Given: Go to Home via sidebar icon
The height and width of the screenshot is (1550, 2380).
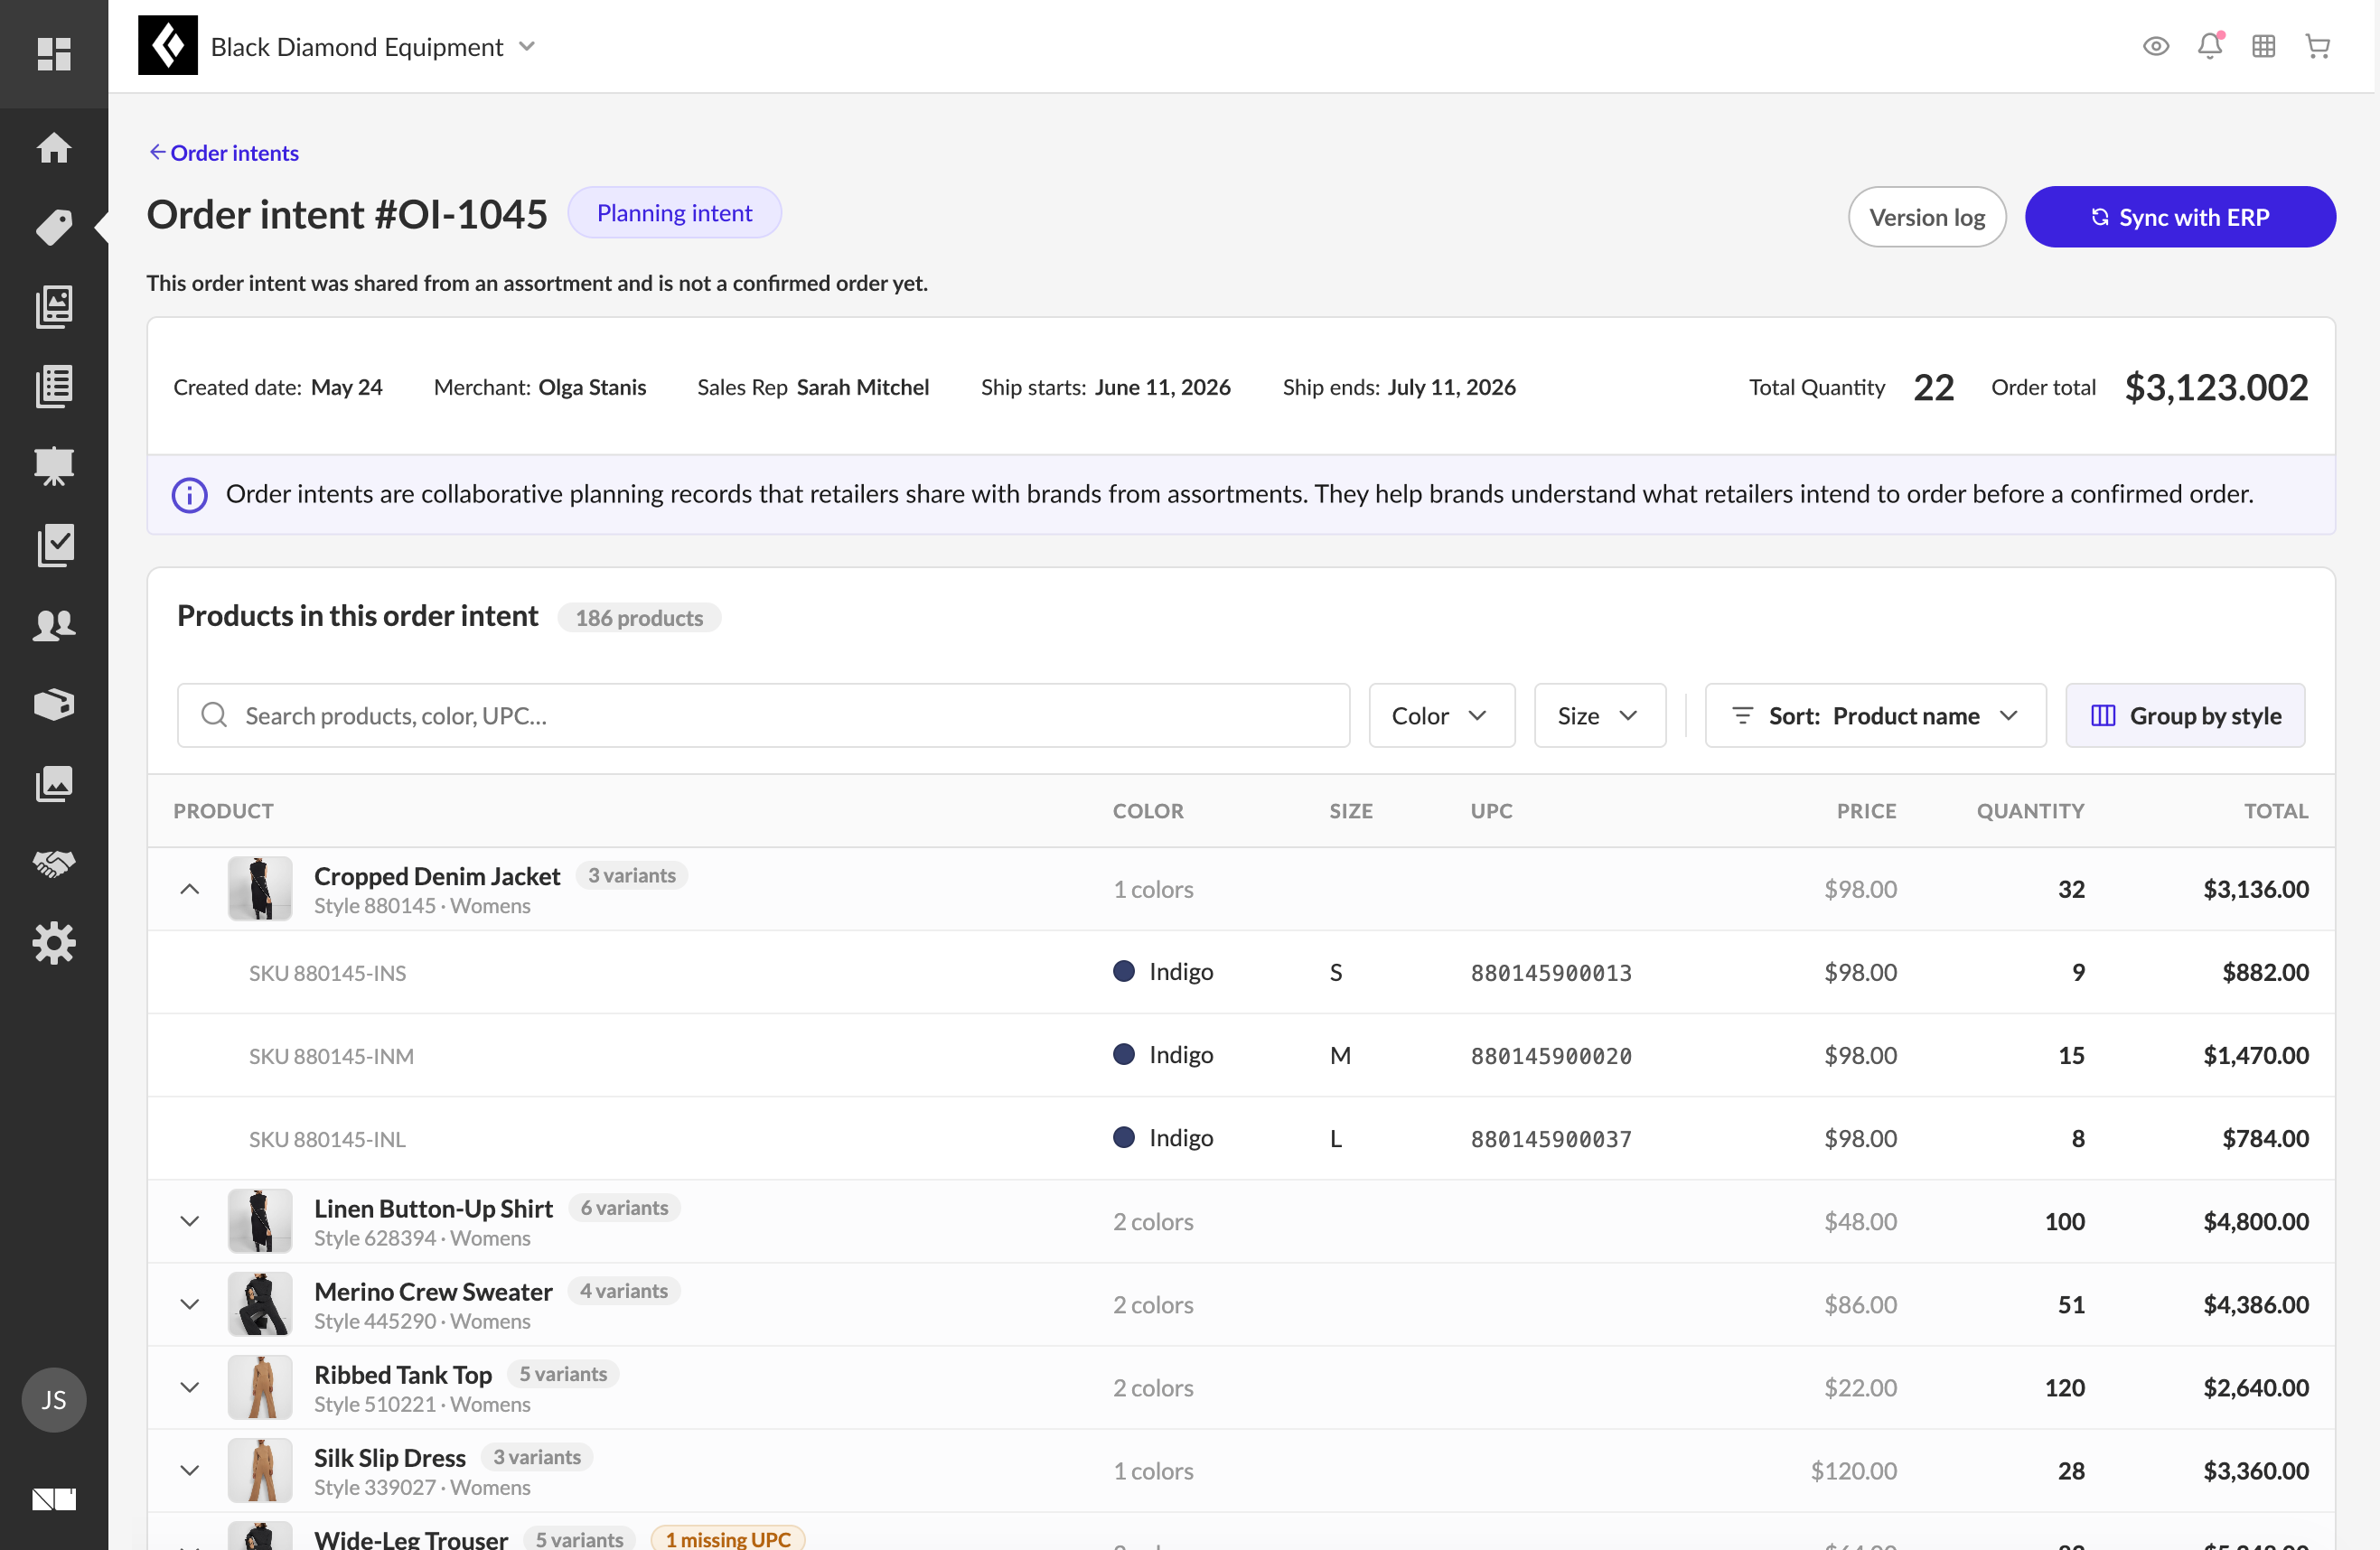Looking at the screenshot, I should (x=54, y=148).
